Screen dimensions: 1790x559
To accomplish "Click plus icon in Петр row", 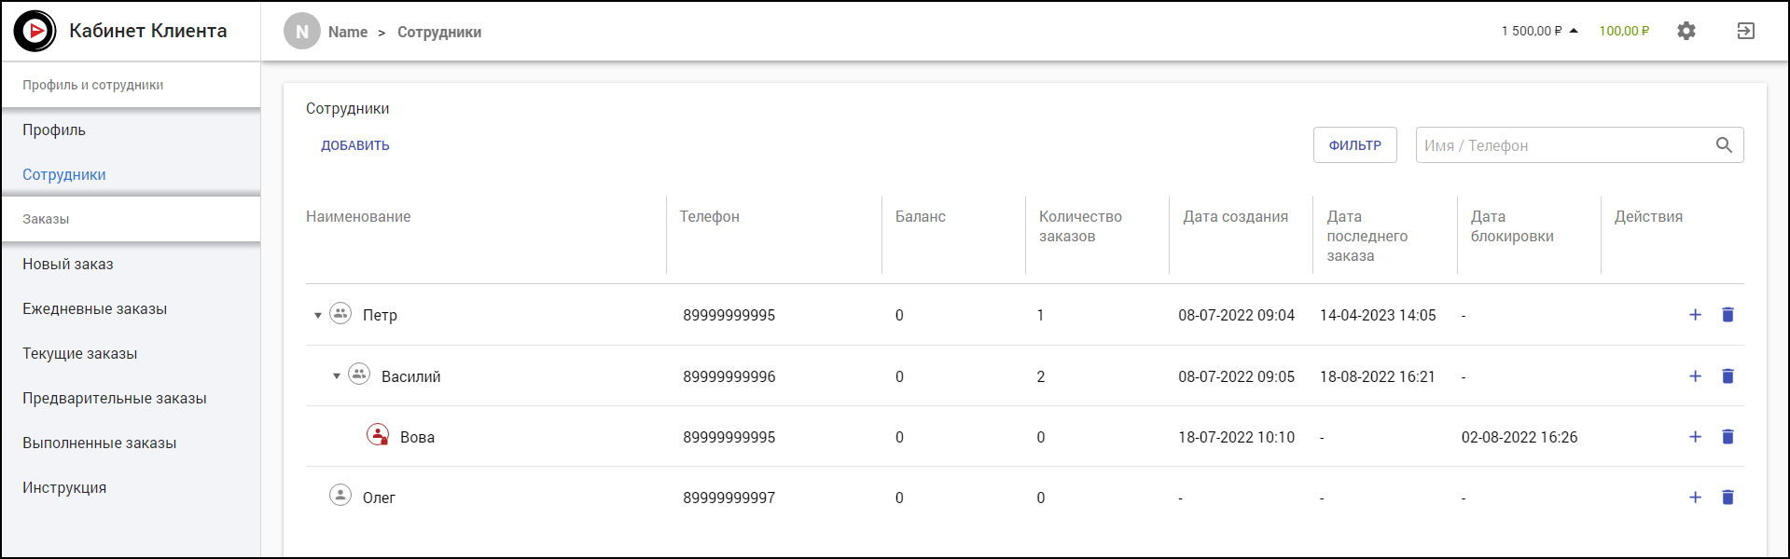I will click(1695, 315).
